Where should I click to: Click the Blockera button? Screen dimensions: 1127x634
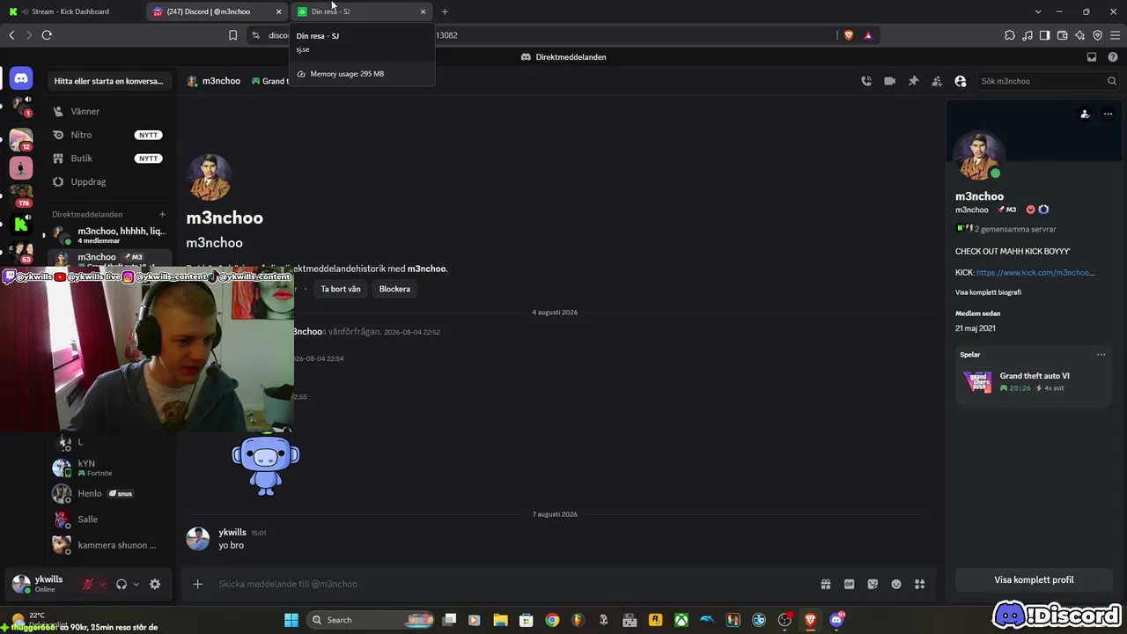[394, 289]
